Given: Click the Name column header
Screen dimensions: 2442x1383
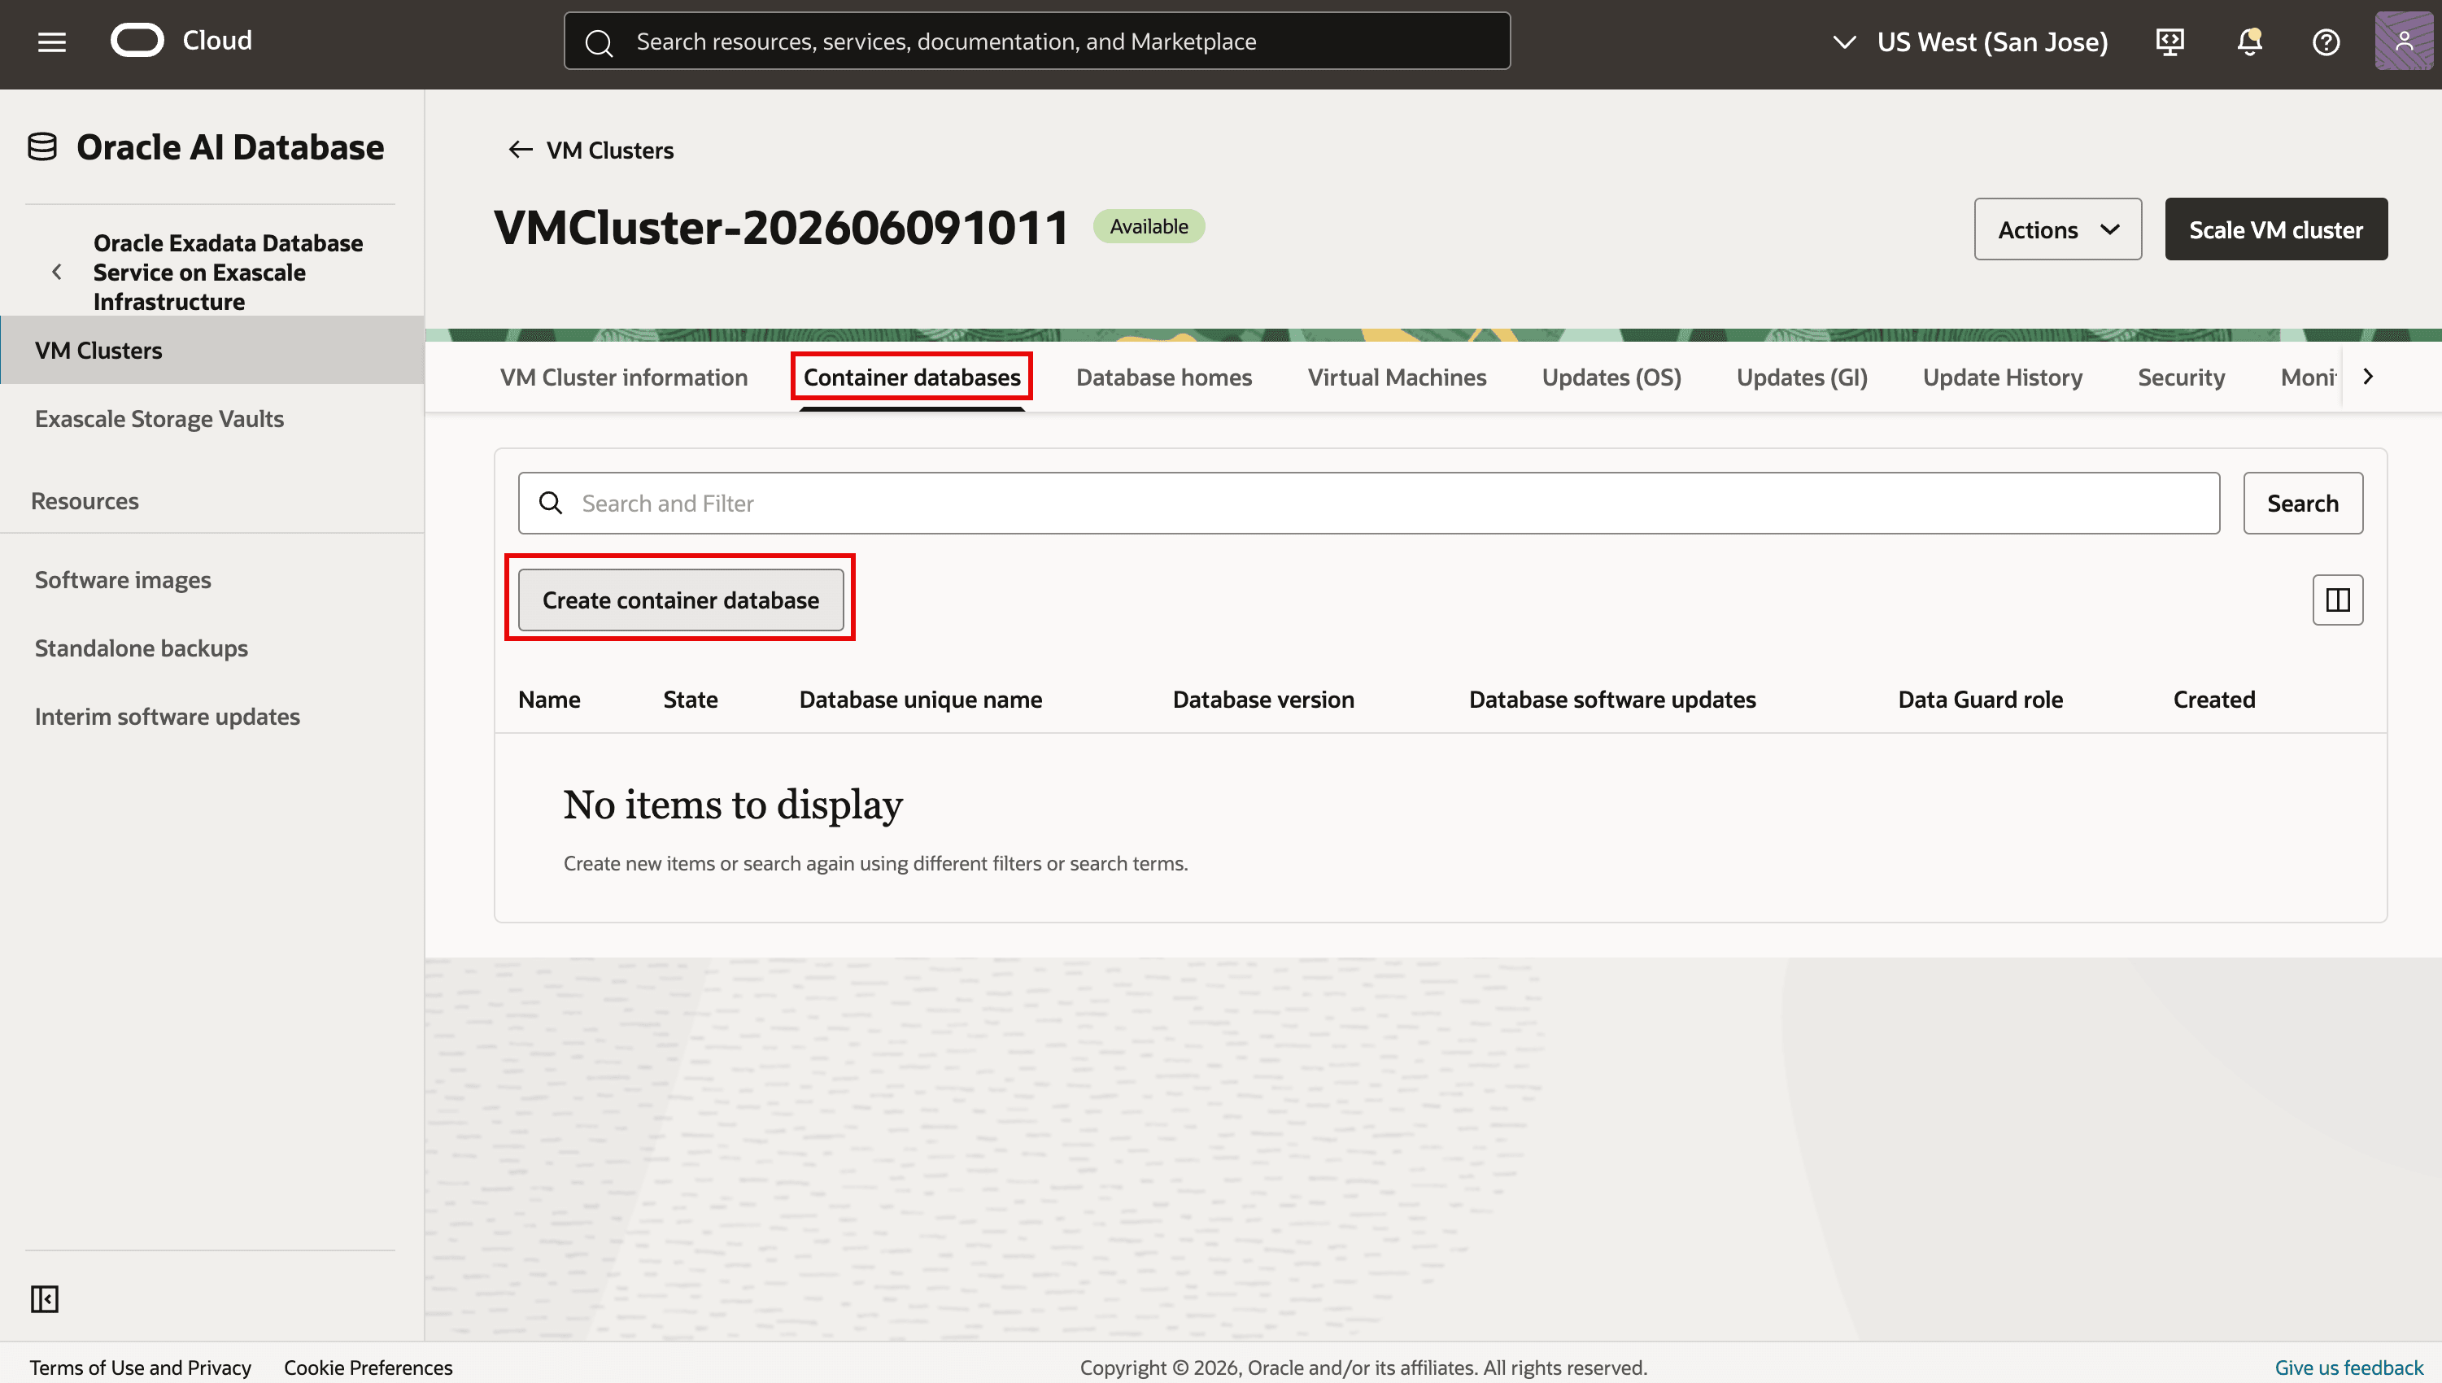Looking at the screenshot, I should point(549,699).
